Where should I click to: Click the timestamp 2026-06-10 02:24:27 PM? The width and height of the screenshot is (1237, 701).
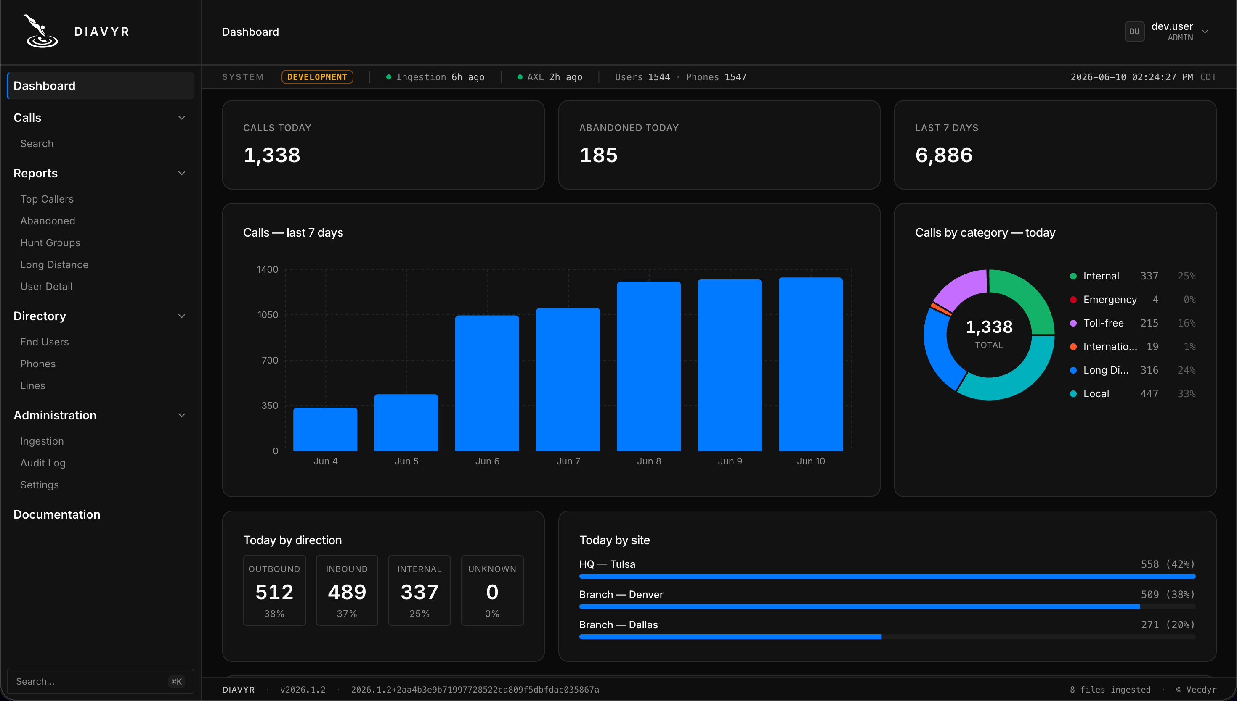[1131, 77]
